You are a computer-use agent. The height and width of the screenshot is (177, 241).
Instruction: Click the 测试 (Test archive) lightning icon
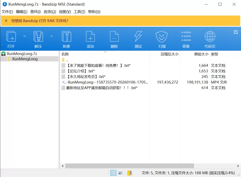click(x=138, y=36)
